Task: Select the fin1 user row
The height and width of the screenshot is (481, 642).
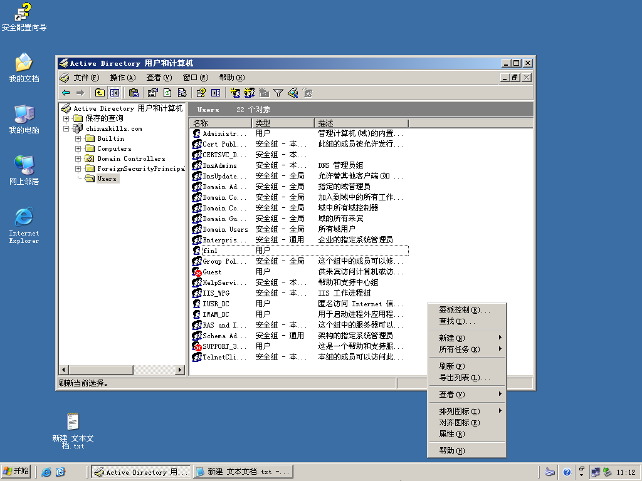Action: pyautogui.click(x=300, y=251)
